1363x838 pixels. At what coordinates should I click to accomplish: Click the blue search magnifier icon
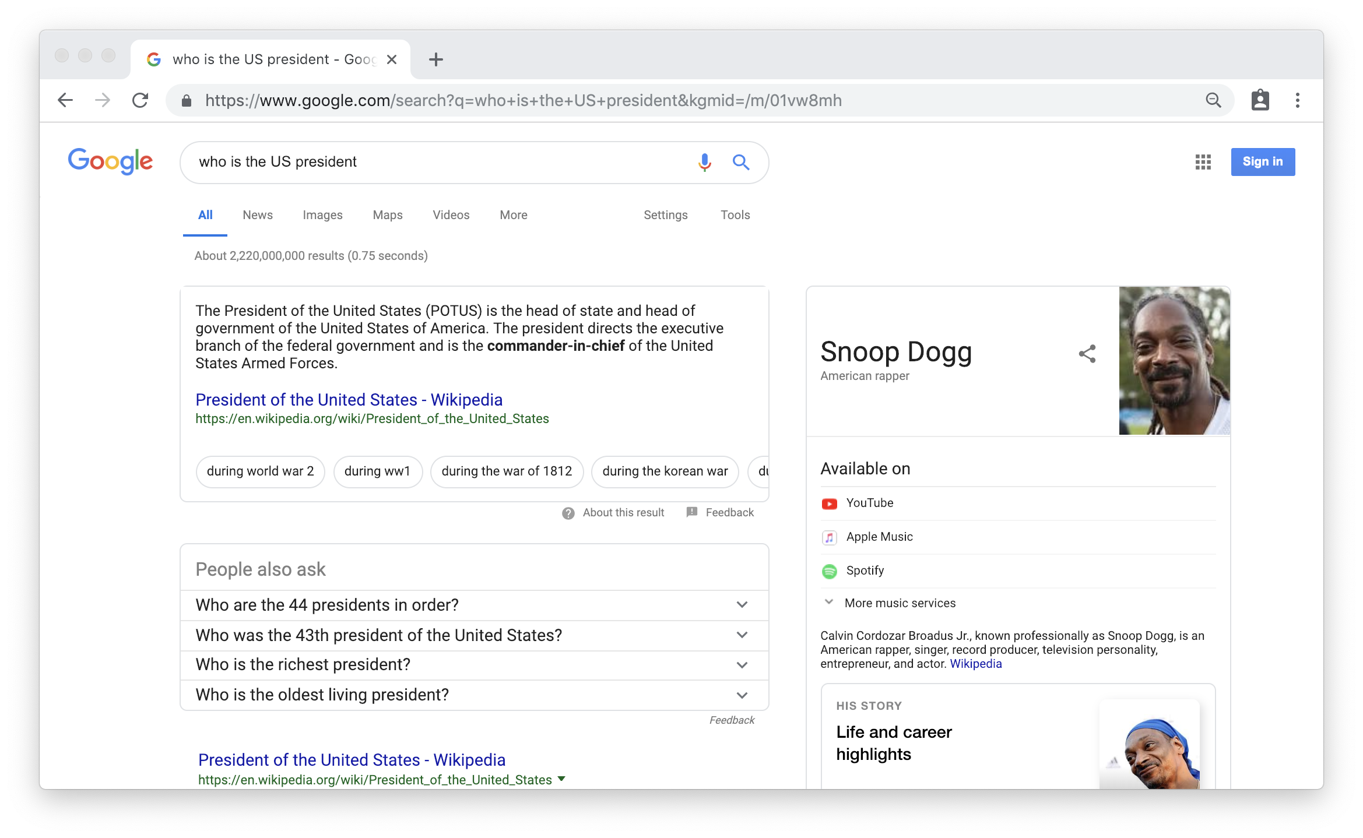point(740,162)
